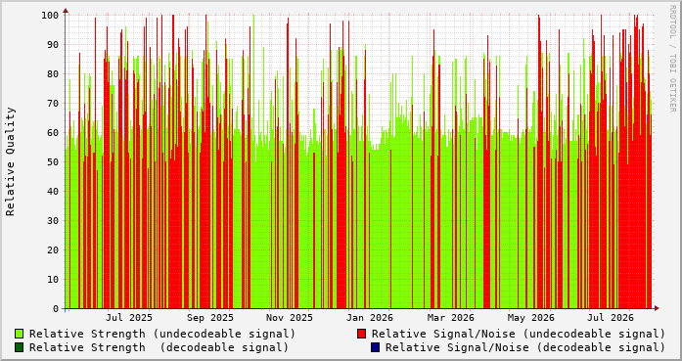The height and width of the screenshot is (361, 682).
Task: Click the arrowhead at the x-axis end
Action: 657,308
